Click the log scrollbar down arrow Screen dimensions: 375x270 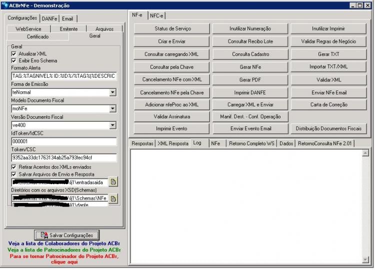[x=365, y=260]
